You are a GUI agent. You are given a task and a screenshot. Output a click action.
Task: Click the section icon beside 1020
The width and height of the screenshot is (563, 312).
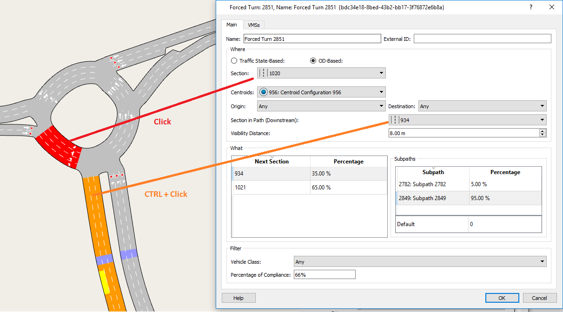263,73
